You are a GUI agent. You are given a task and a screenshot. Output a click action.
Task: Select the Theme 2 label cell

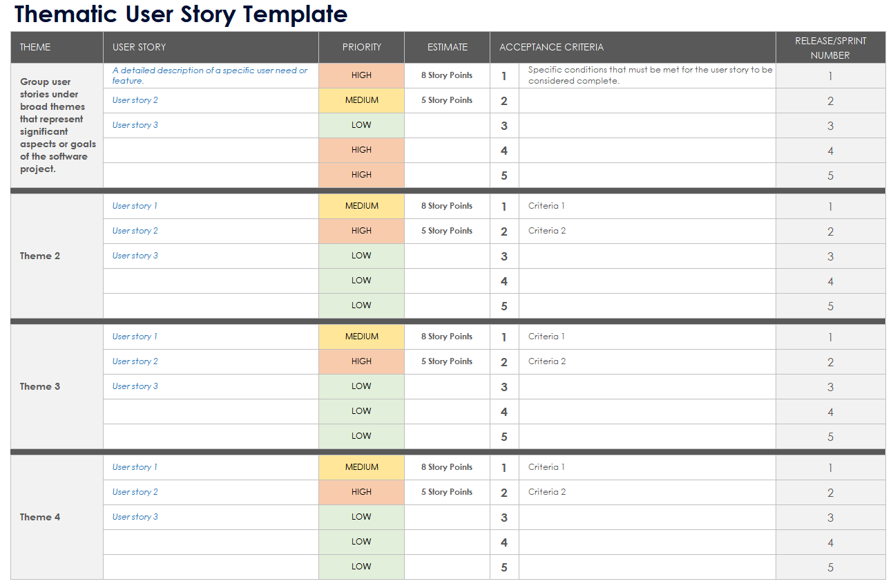[x=40, y=256]
